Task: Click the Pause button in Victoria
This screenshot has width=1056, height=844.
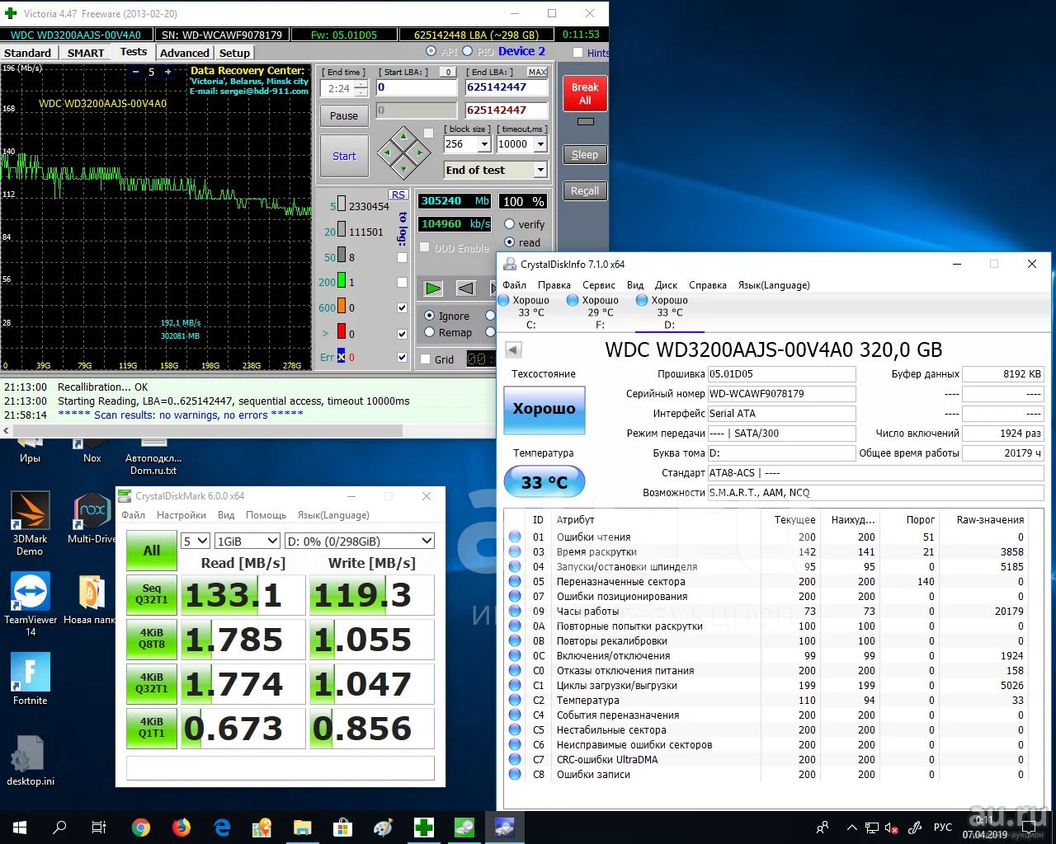Action: 344,116
